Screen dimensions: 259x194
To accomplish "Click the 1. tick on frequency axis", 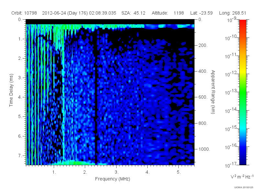I will [x=54, y=172].
